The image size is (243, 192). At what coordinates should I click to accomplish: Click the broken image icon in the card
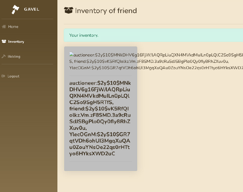coord(72,55)
